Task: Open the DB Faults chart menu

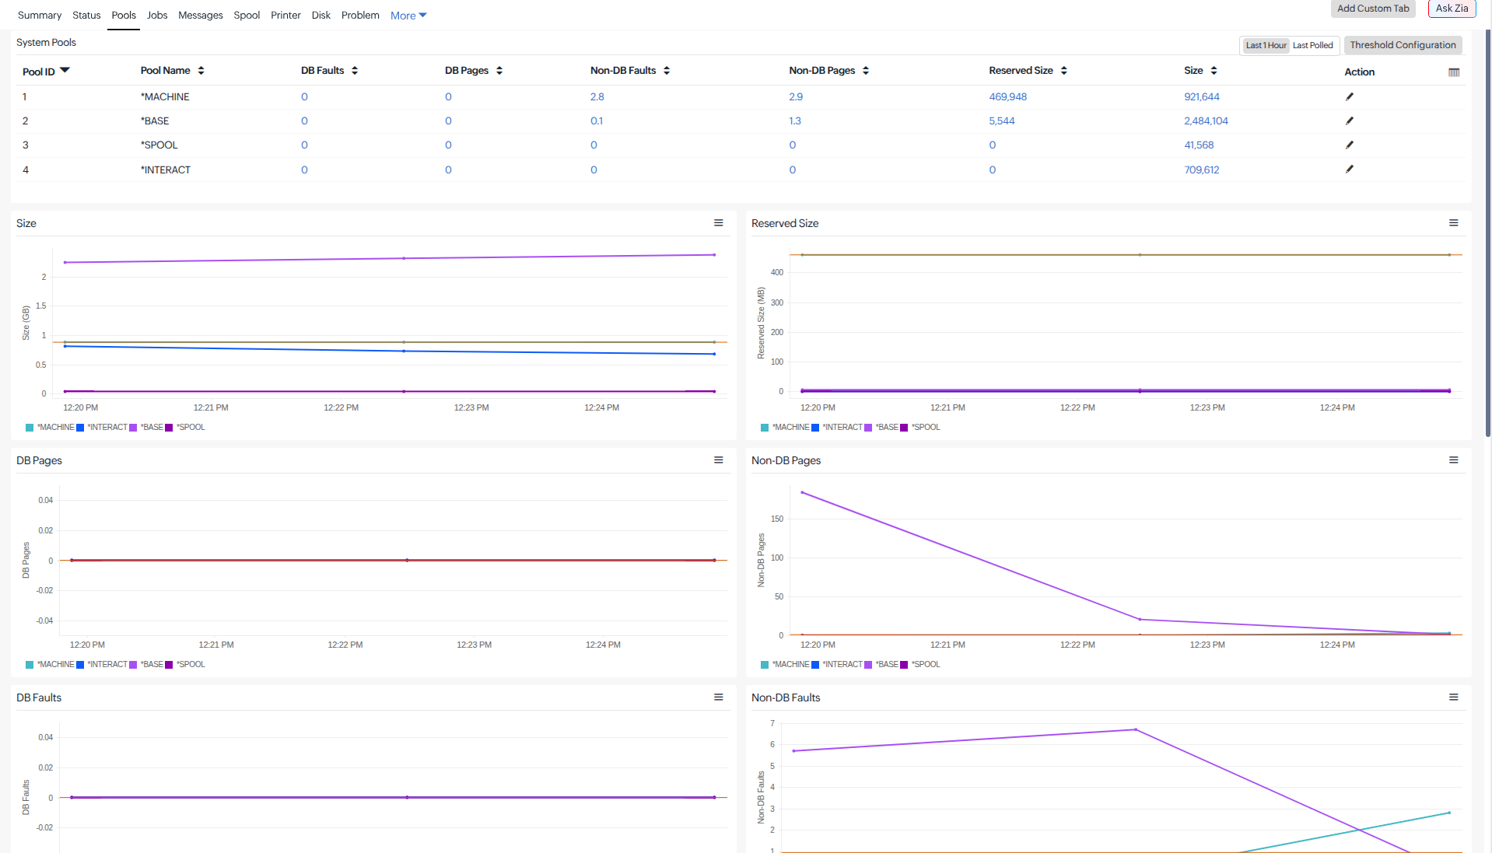Action: (719, 697)
